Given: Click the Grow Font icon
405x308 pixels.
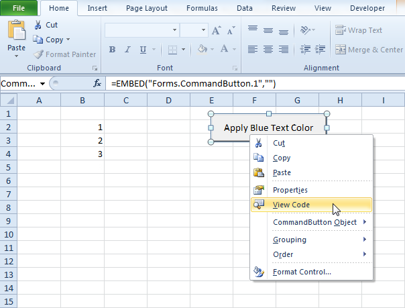Looking at the screenshot, I should 216,31.
